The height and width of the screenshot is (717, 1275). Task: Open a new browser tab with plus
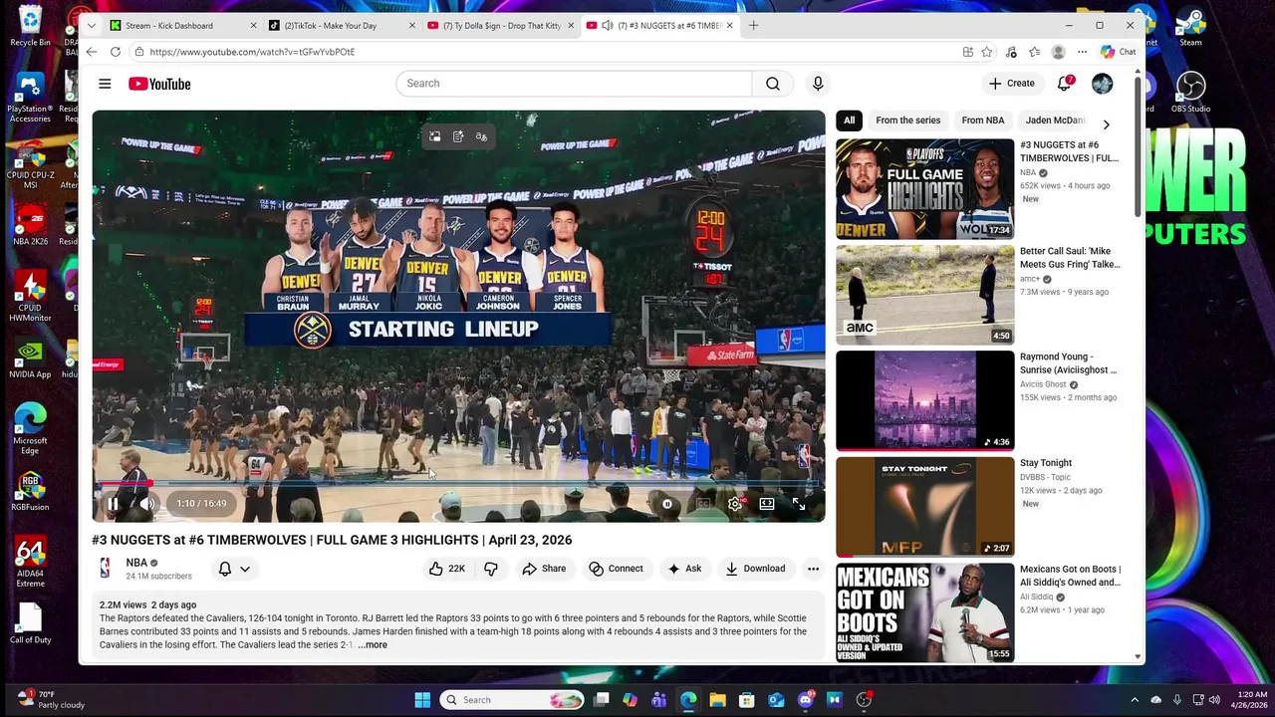pyautogui.click(x=753, y=25)
